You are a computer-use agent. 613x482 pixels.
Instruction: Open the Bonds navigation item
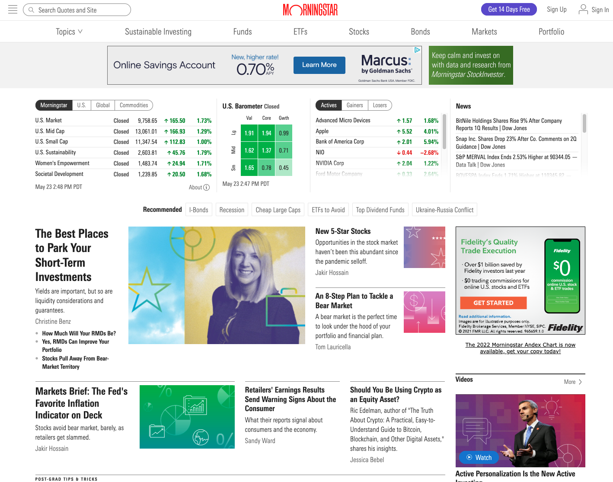pos(421,32)
